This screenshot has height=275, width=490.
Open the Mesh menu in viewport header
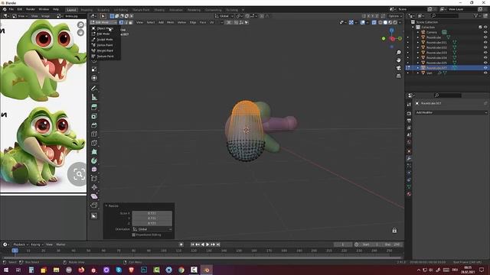pos(170,22)
